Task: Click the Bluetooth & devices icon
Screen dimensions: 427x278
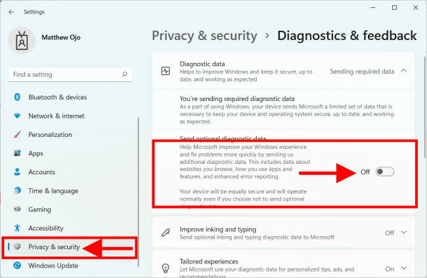Action: pyautogui.click(x=17, y=98)
